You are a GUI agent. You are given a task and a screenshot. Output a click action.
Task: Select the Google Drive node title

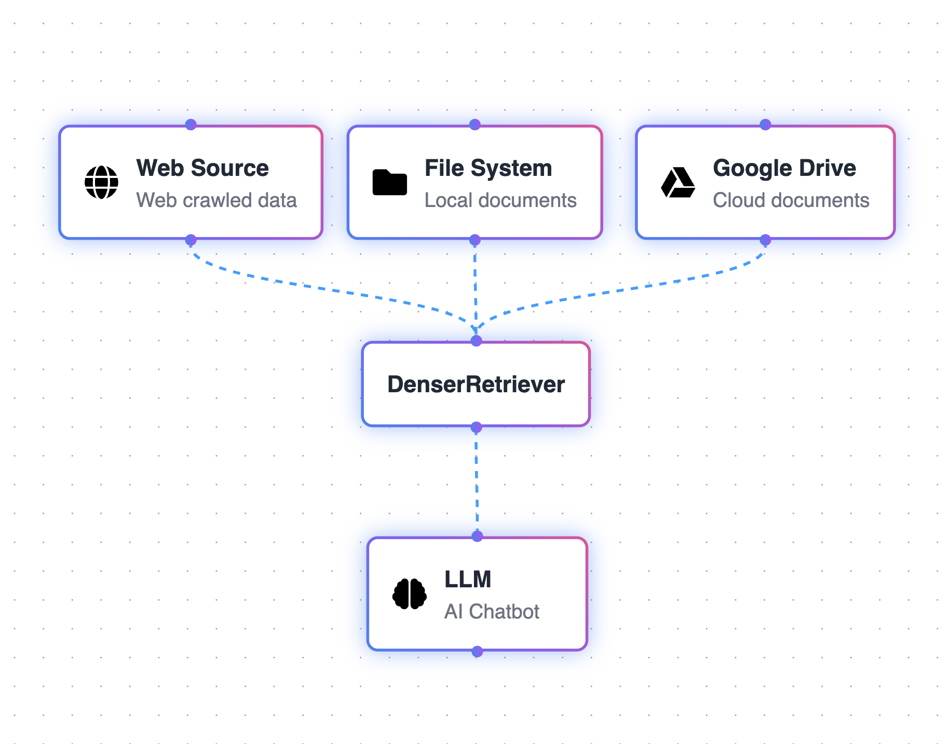pyautogui.click(x=784, y=168)
